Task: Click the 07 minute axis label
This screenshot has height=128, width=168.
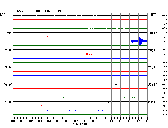Action: (x=76, y=121)
